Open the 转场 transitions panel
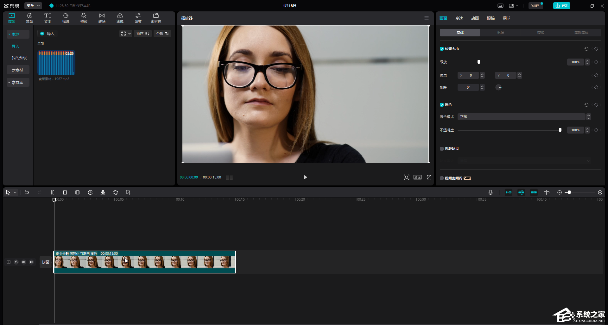Image resolution: width=608 pixels, height=325 pixels. [102, 18]
